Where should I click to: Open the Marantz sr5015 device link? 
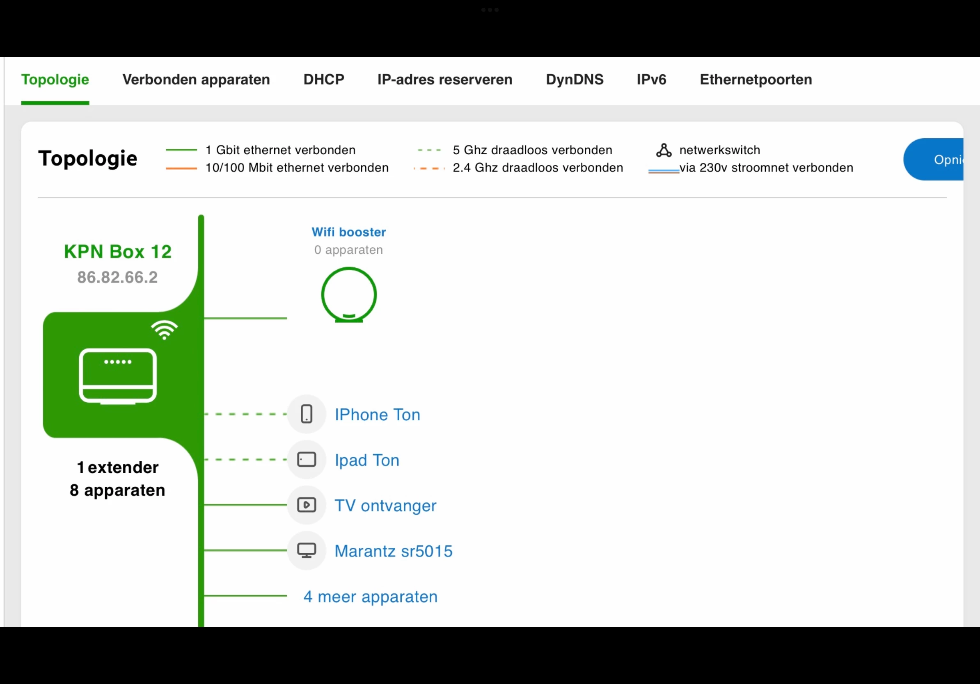click(x=393, y=551)
